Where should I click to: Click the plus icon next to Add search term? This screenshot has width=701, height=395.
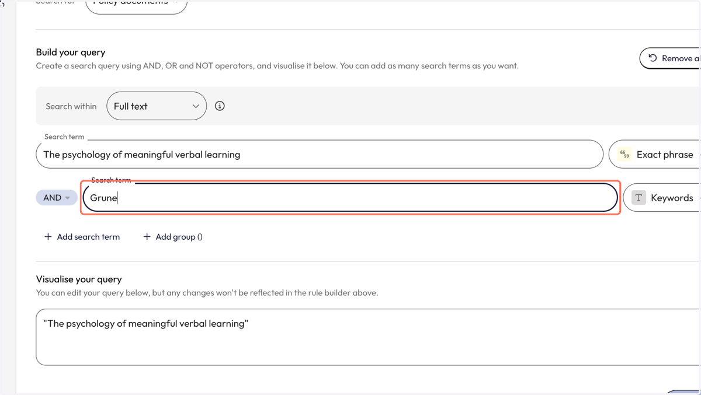(48, 237)
